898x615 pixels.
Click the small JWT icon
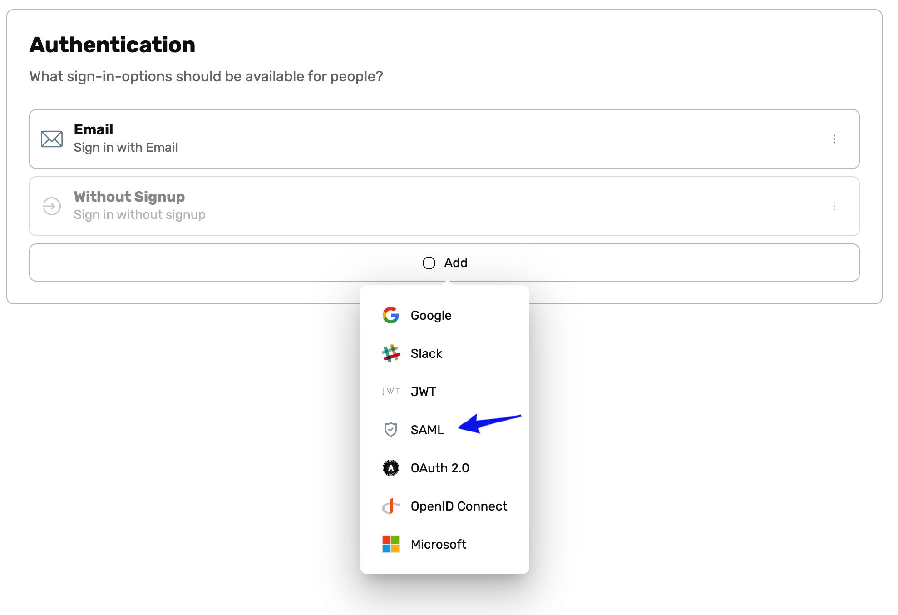pos(390,391)
